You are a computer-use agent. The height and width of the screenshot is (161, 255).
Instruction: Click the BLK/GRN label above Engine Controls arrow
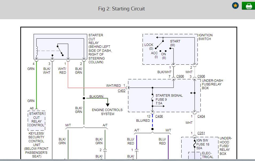96,97
